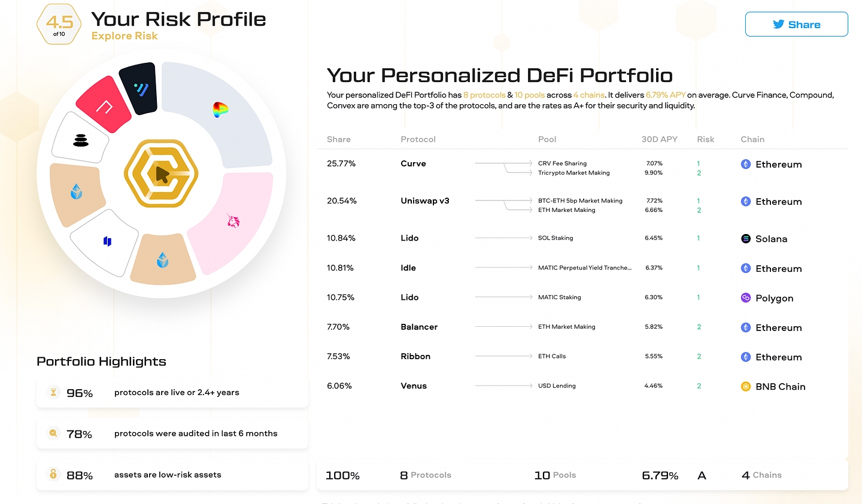Click the central gold hexagon logo
This screenshot has width=862, height=504.
161,174
